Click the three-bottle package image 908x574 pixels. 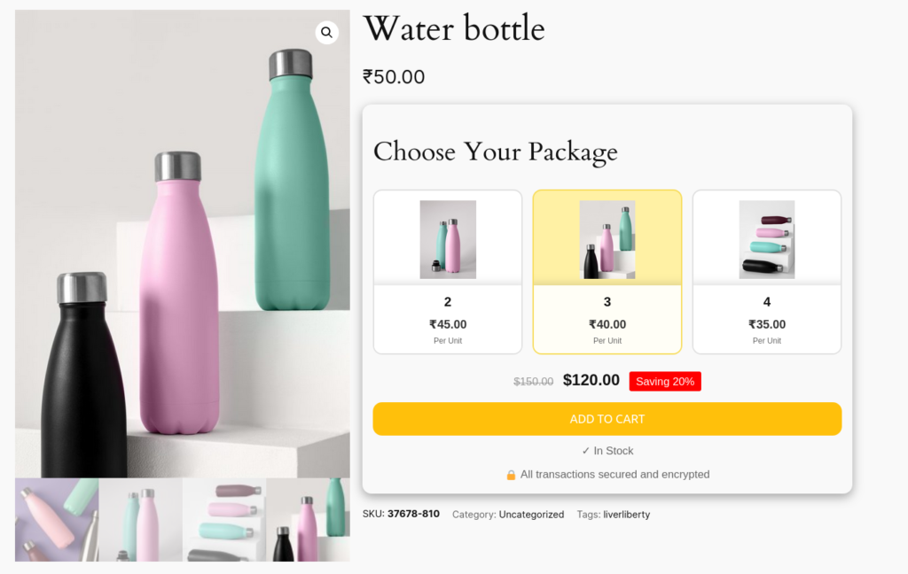click(607, 239)
